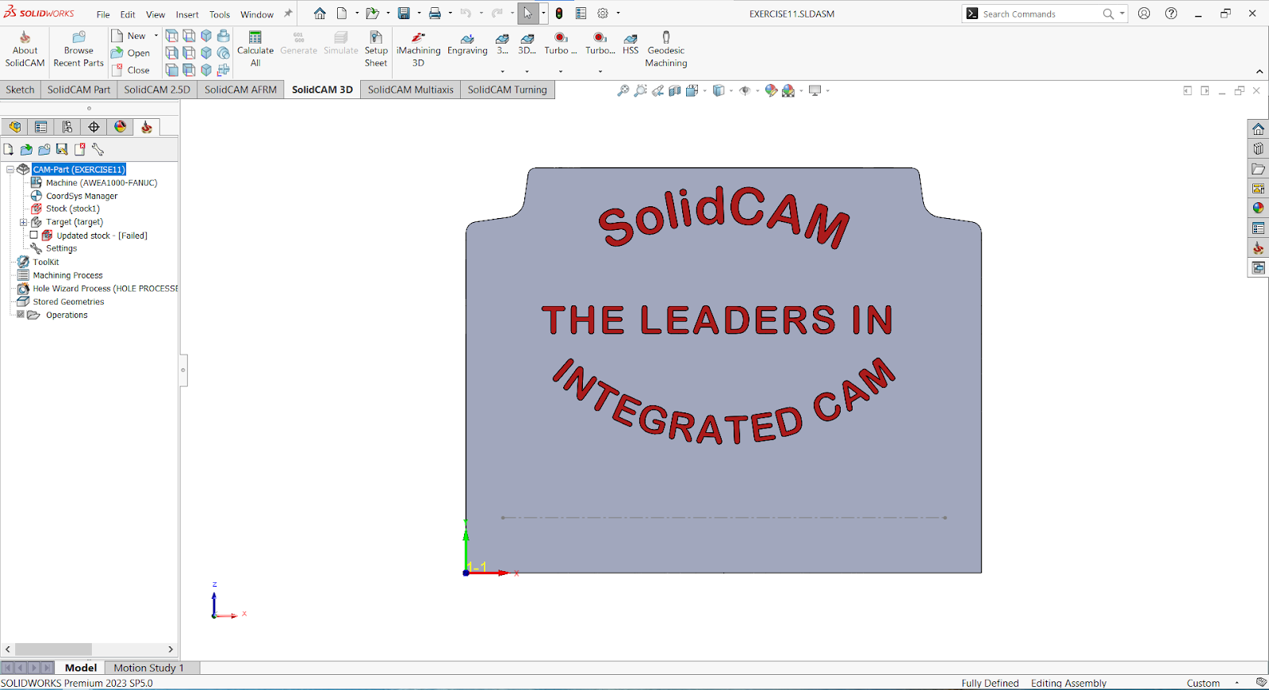Click the Zoom to Area icon
This screenshot has height=690, width=1269.
[640, 91]
